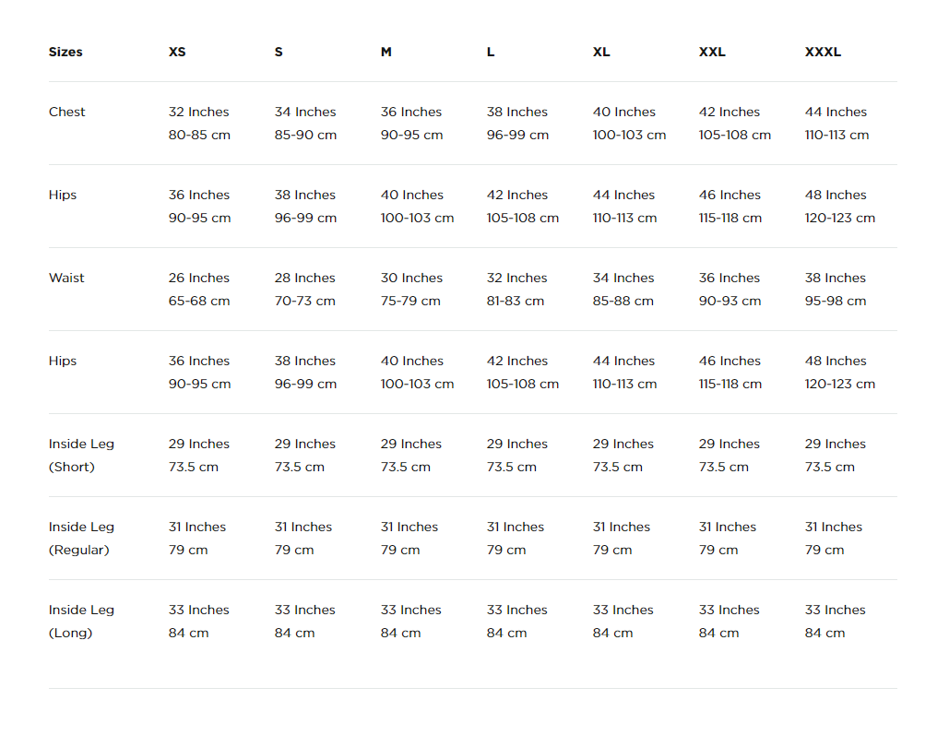The width and height of the screenshot is (949, 735).
Task: Click the 30 Inches waist value for M
Action: (411, 278)
